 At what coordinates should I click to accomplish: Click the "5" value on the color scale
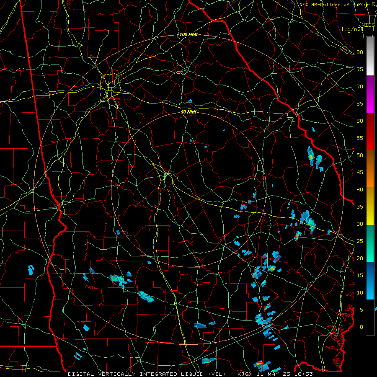click(x=362, y=310)
